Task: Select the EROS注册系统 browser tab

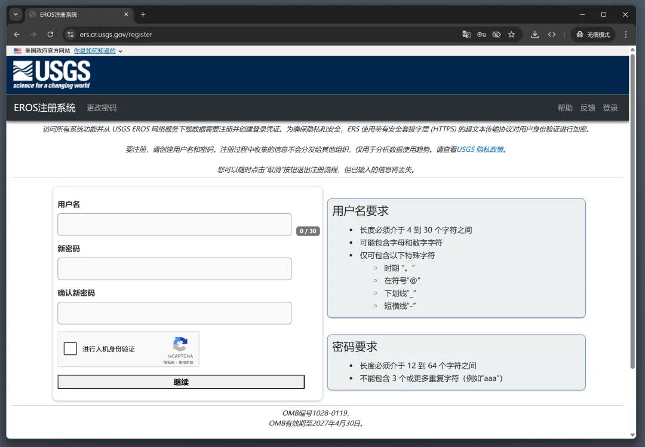Action: (78, 14)
